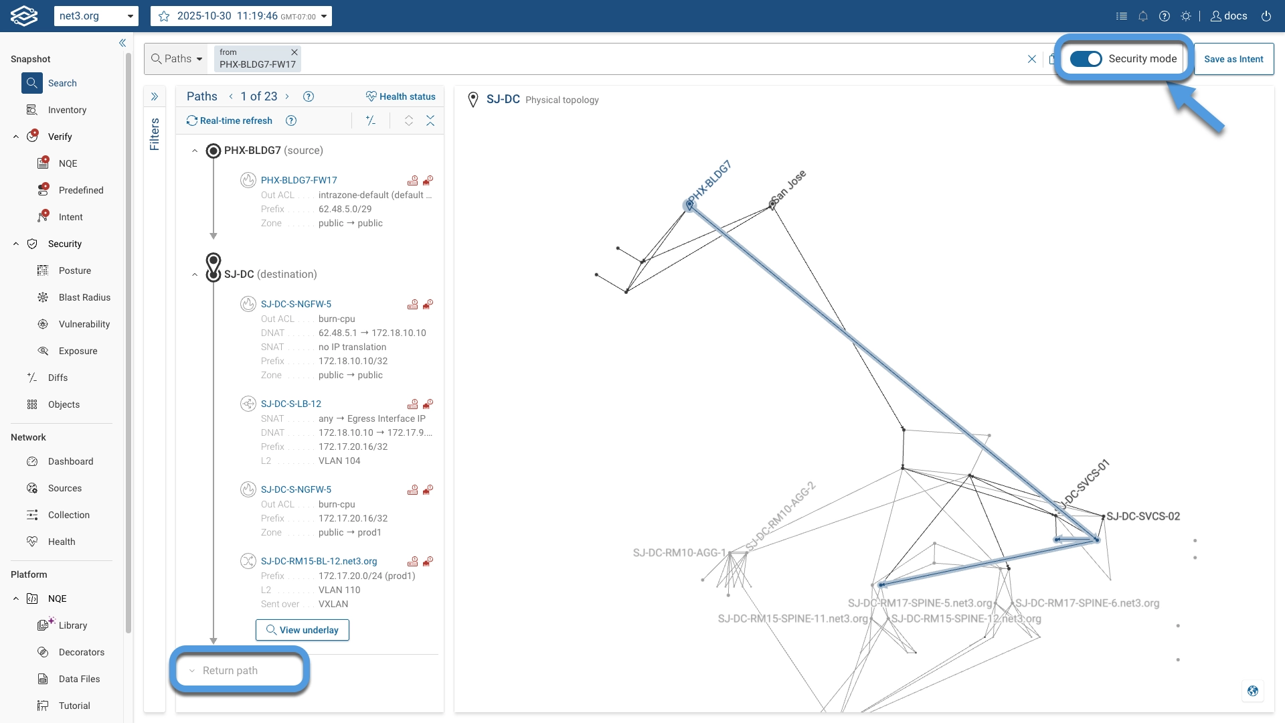Collapse all path hops icon
Image resolution: width=1285 pixels, height=723 pixels.
click(430, 120)
